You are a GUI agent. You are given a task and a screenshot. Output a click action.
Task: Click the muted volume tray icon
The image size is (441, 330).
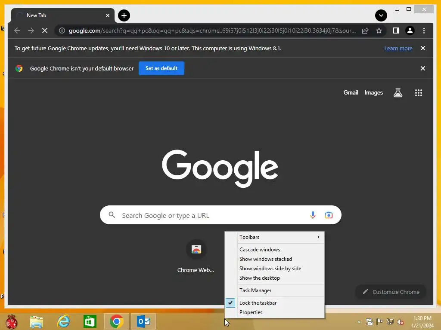coord(400,322)
